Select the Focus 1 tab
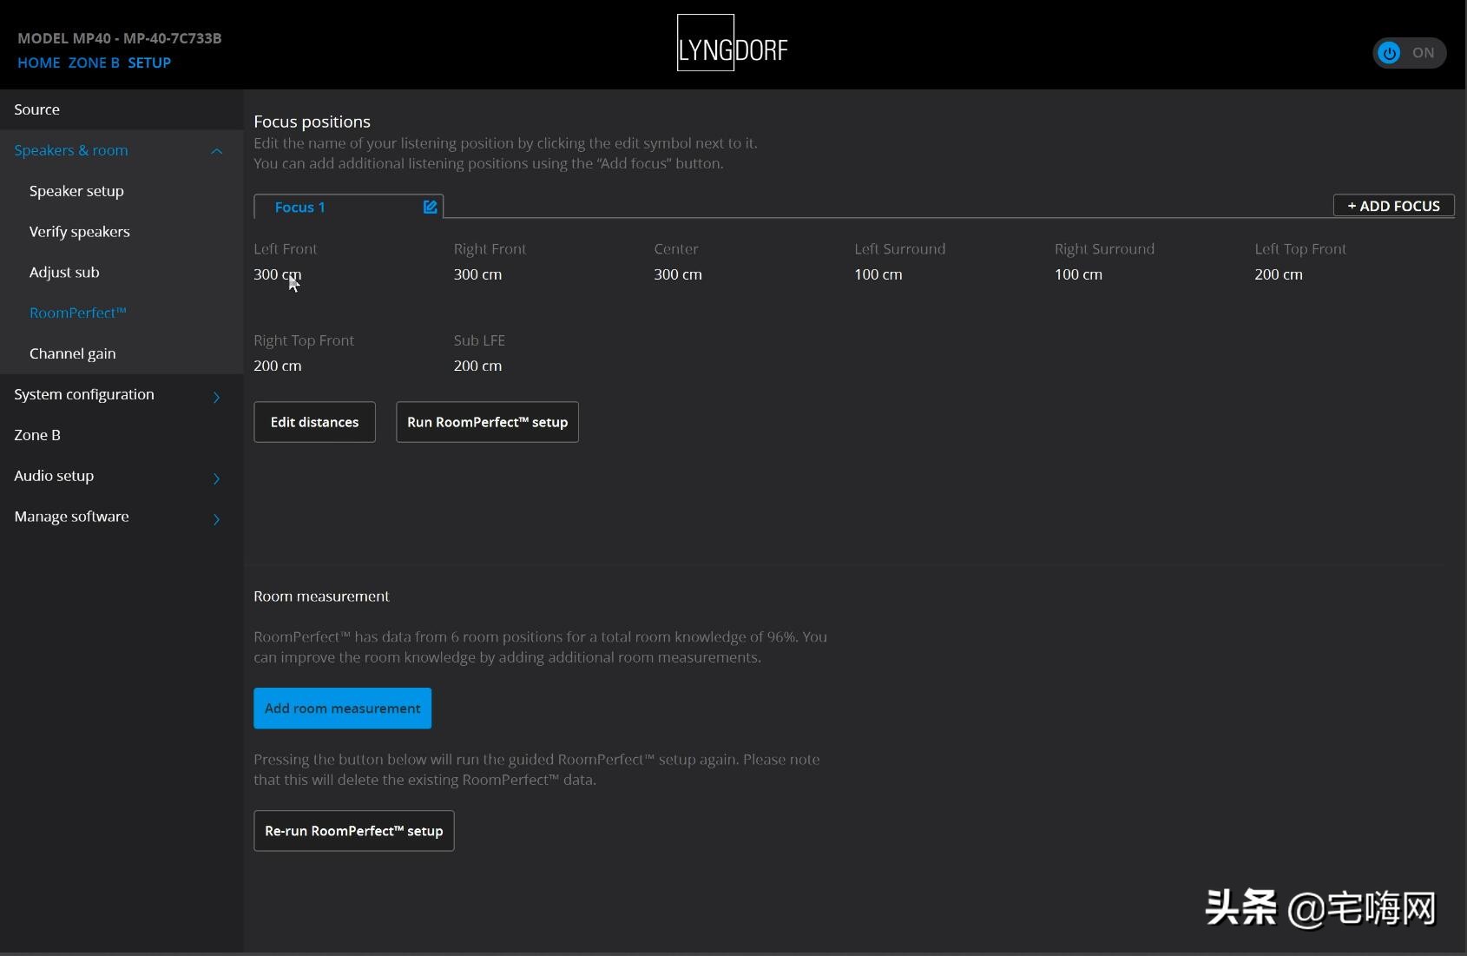 tap(300, 208)
